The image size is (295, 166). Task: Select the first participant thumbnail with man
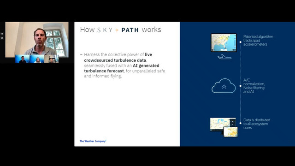(x=23, y=59)
